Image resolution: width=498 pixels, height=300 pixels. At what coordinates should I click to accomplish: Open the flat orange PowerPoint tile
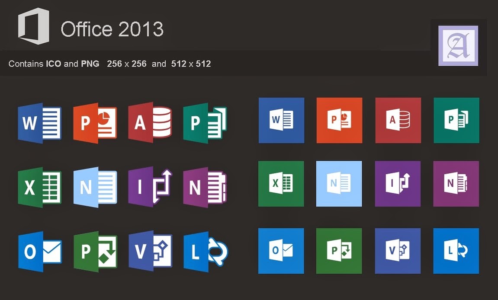339,120
